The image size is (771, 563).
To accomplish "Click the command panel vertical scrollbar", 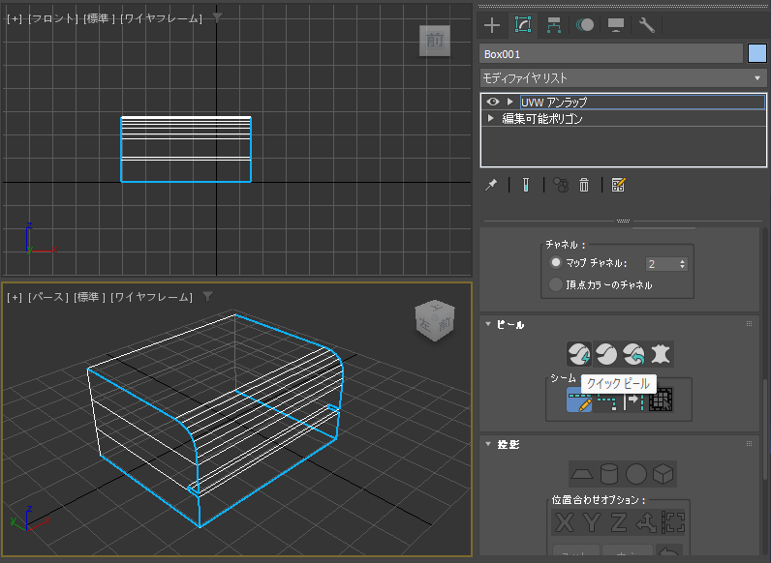I will click(x=763, y=430).
